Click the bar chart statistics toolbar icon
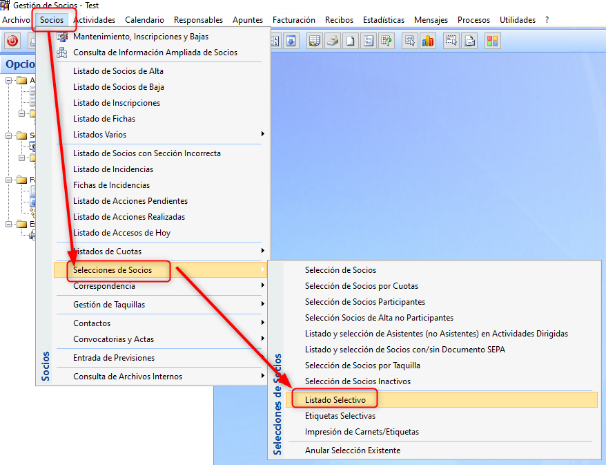Viewport: 606px width, 465px height. [x=428, y=41]
